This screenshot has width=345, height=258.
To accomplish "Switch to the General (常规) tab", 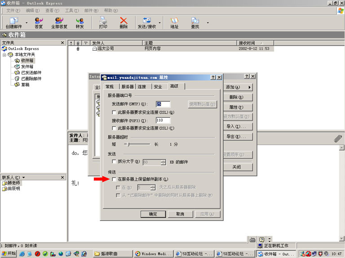I will point(110,86).
